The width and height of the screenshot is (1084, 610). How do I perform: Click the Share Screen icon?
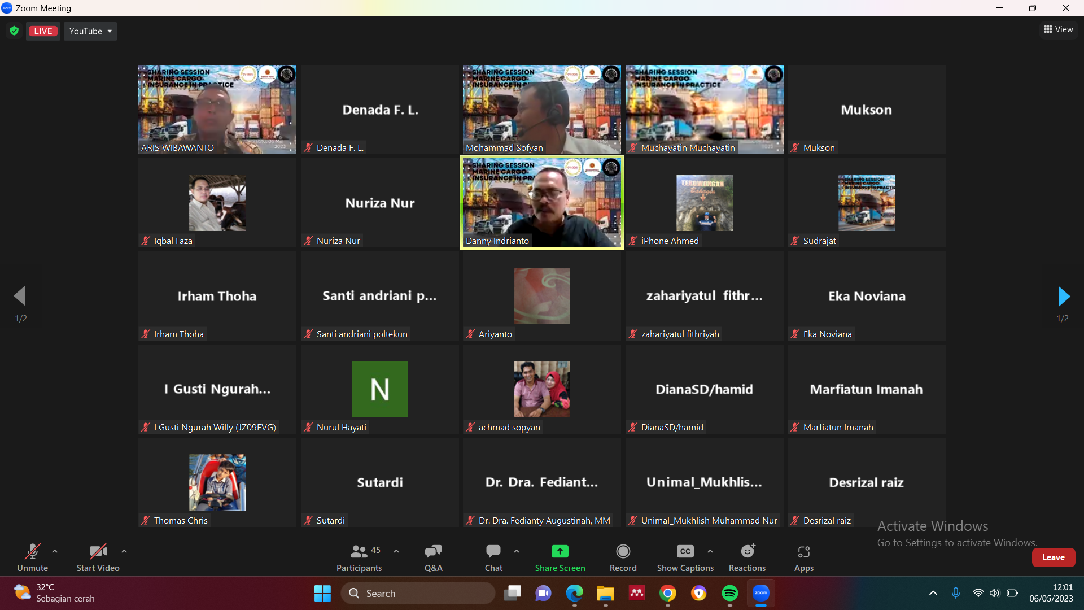point(560,551)
